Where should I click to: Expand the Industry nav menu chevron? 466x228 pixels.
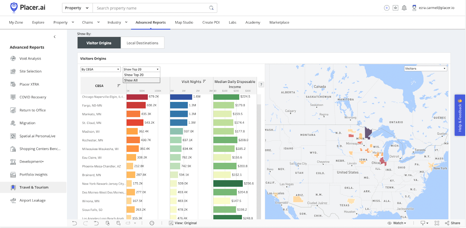[126, 22]
